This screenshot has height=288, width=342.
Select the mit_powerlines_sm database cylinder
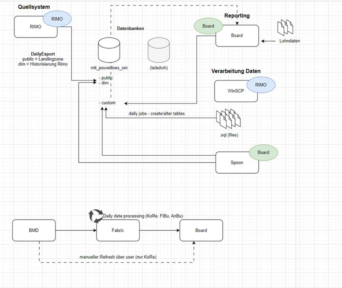coord(109,50)
